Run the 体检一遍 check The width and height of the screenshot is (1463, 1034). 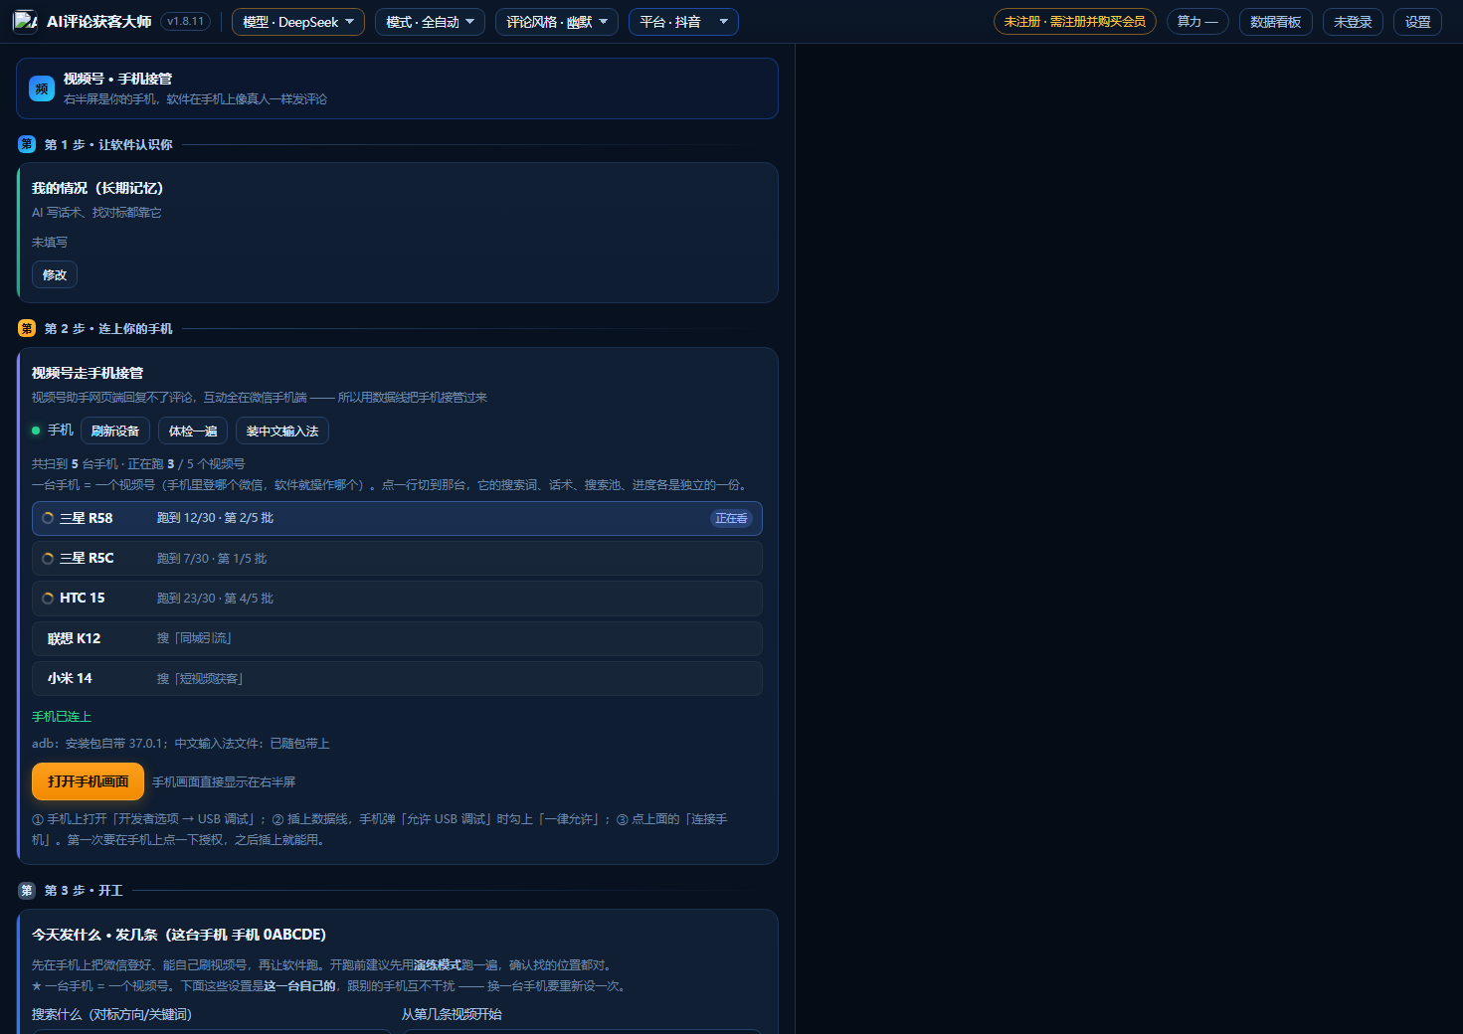click(x=193, y=431)
